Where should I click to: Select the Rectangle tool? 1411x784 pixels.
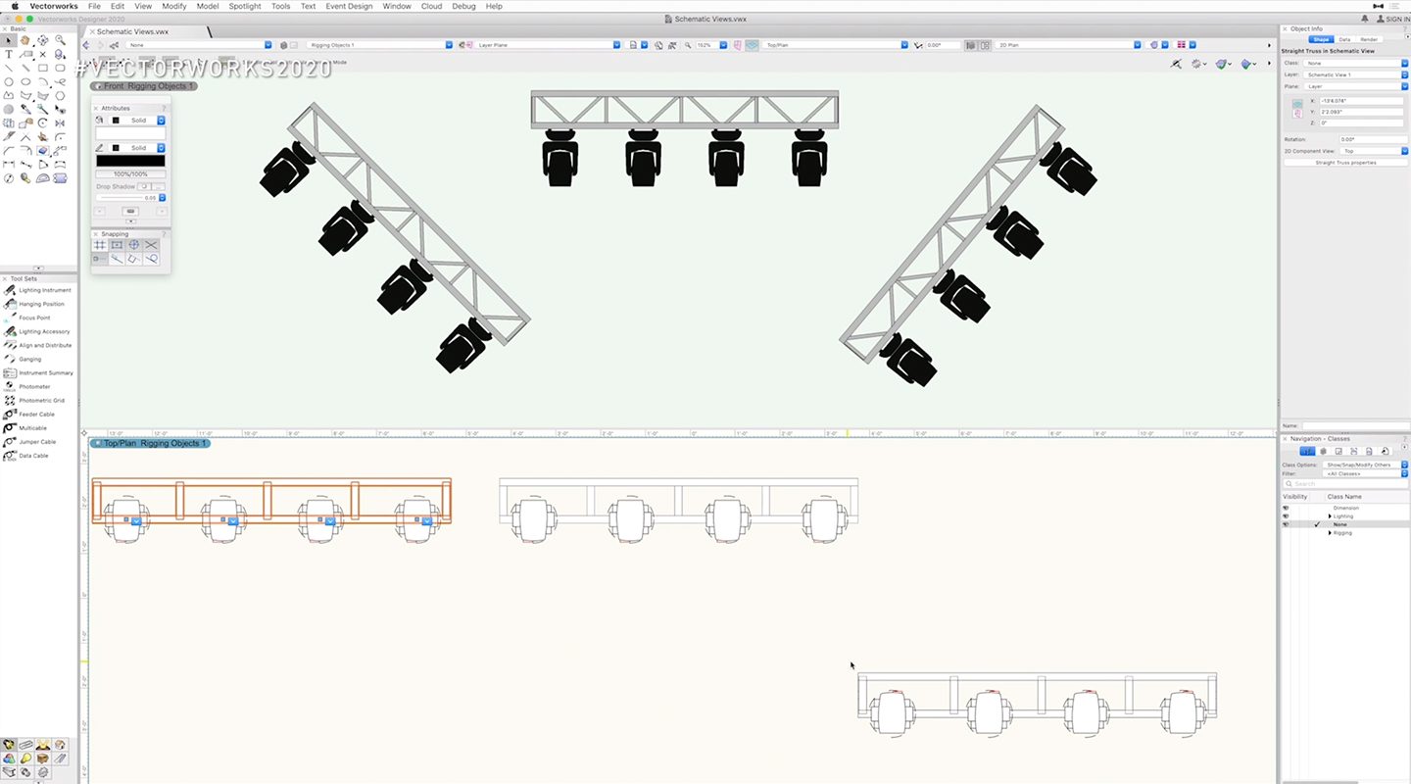pyautogui.click(x=43, y=68)
